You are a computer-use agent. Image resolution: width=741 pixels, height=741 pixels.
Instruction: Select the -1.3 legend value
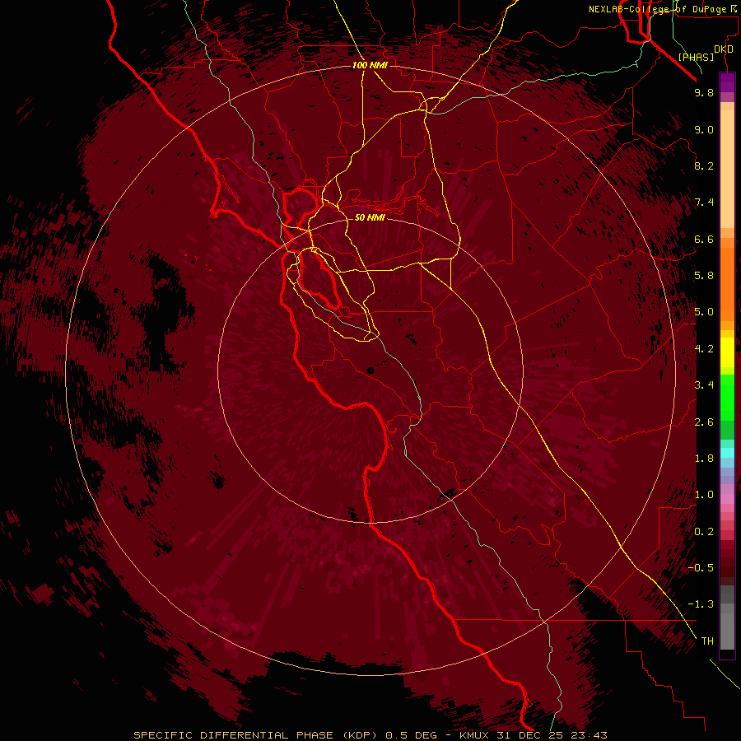point(701,604)
